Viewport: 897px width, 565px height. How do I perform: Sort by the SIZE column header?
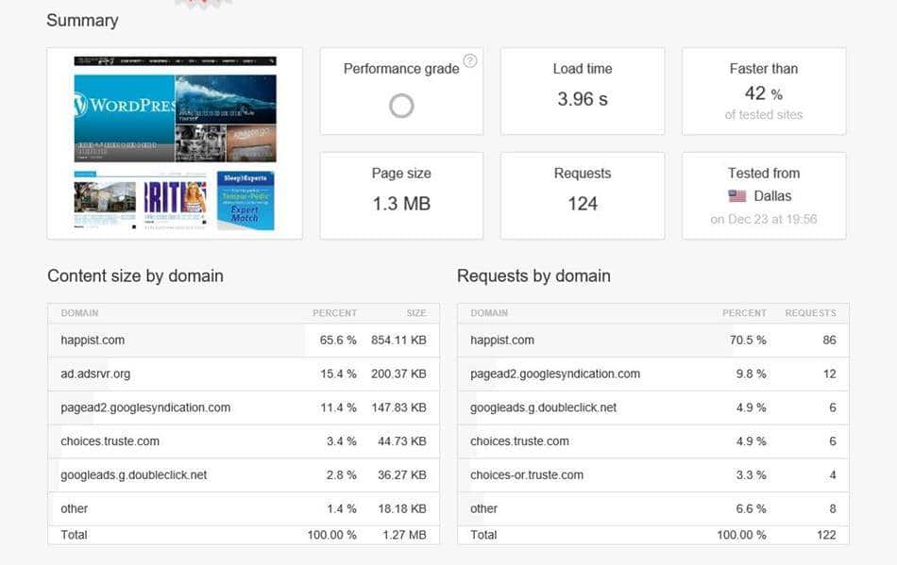click(416, 313)
